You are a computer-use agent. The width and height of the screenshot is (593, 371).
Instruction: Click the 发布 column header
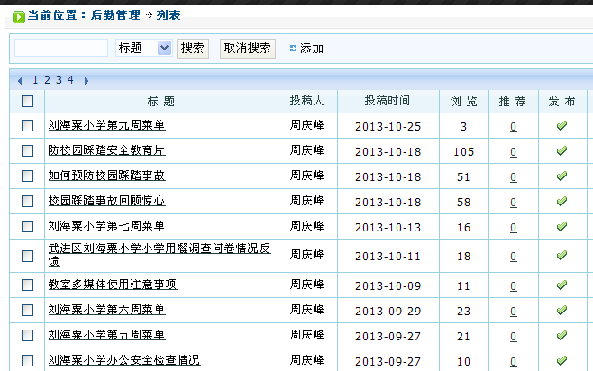(561, 101)
